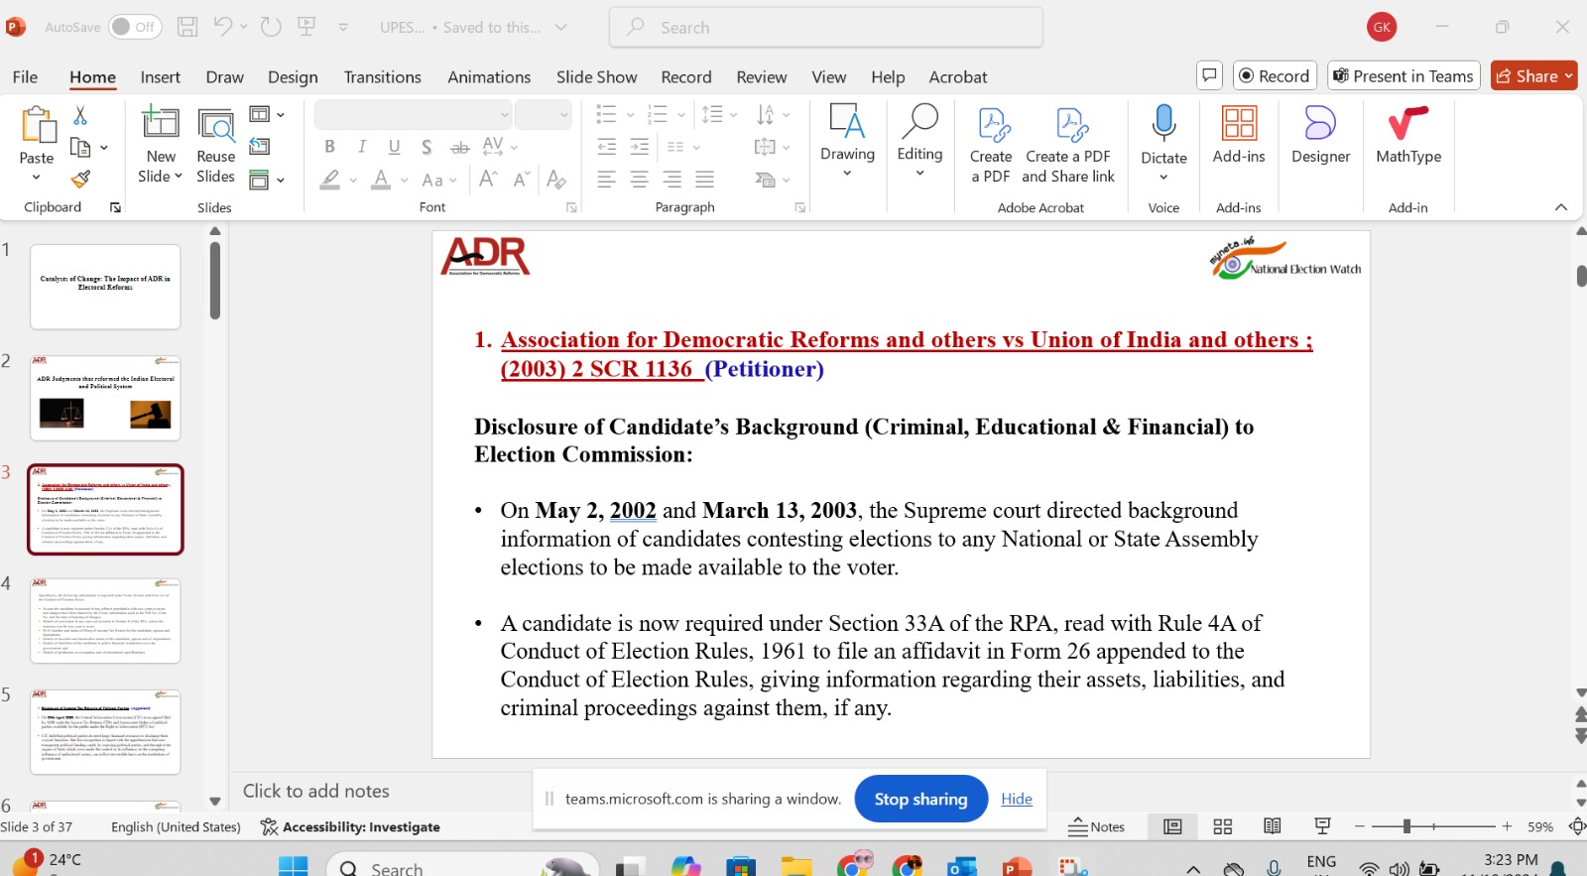Increase font size
The height and width of the screenshot is (876, 1587).
488,179
